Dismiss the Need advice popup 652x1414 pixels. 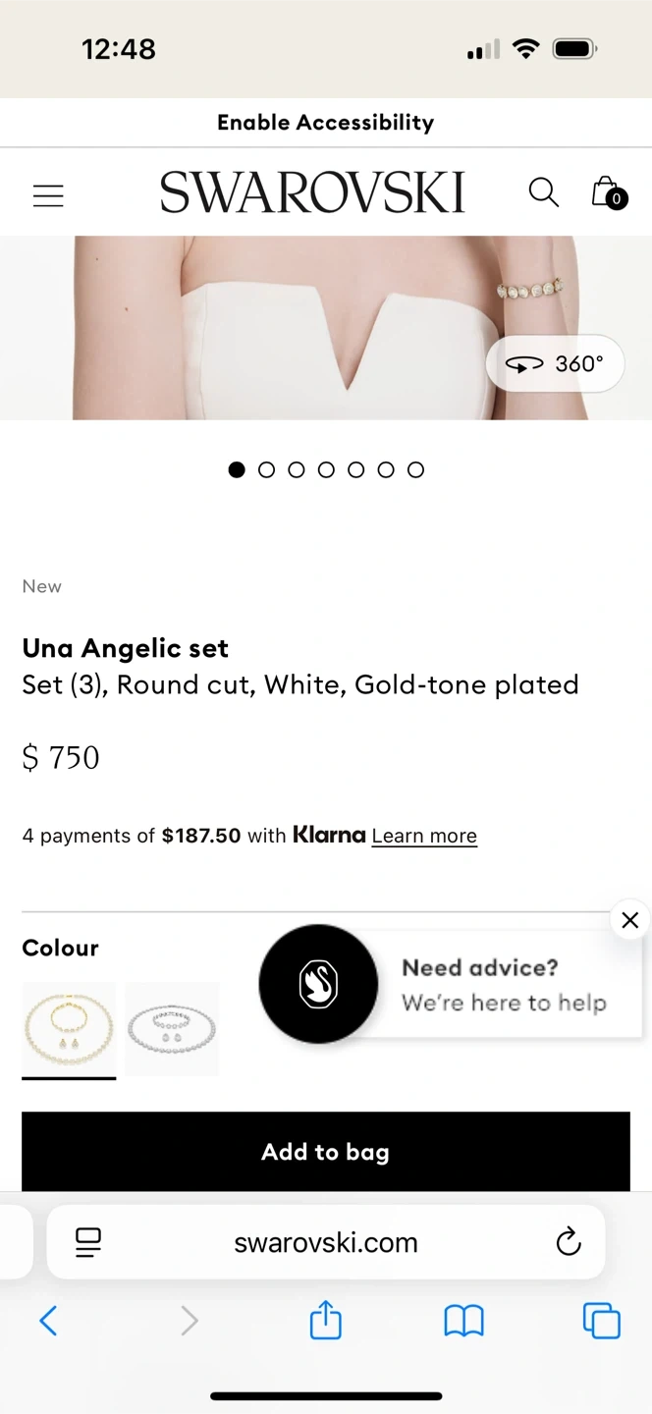point(629,920)
